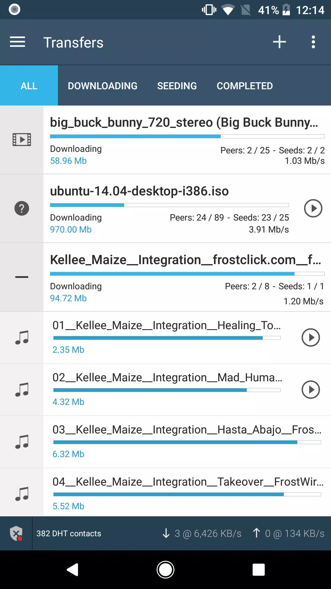
Task: Tap the Android back navigation button
Action: point(73,570)
